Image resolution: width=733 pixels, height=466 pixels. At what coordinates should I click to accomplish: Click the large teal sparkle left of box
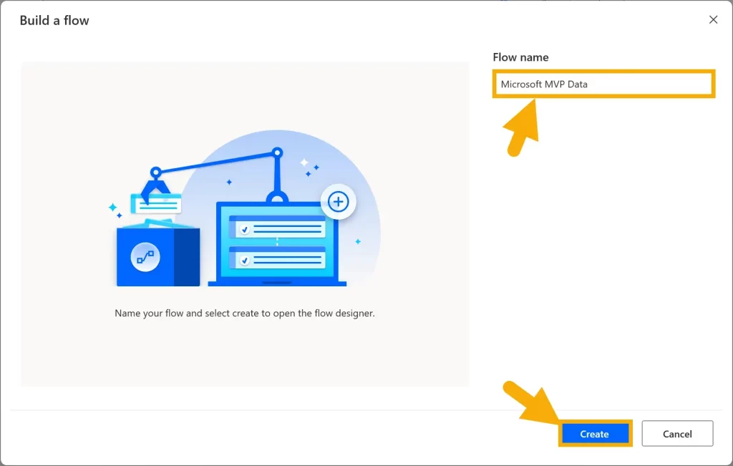[112, 208]
